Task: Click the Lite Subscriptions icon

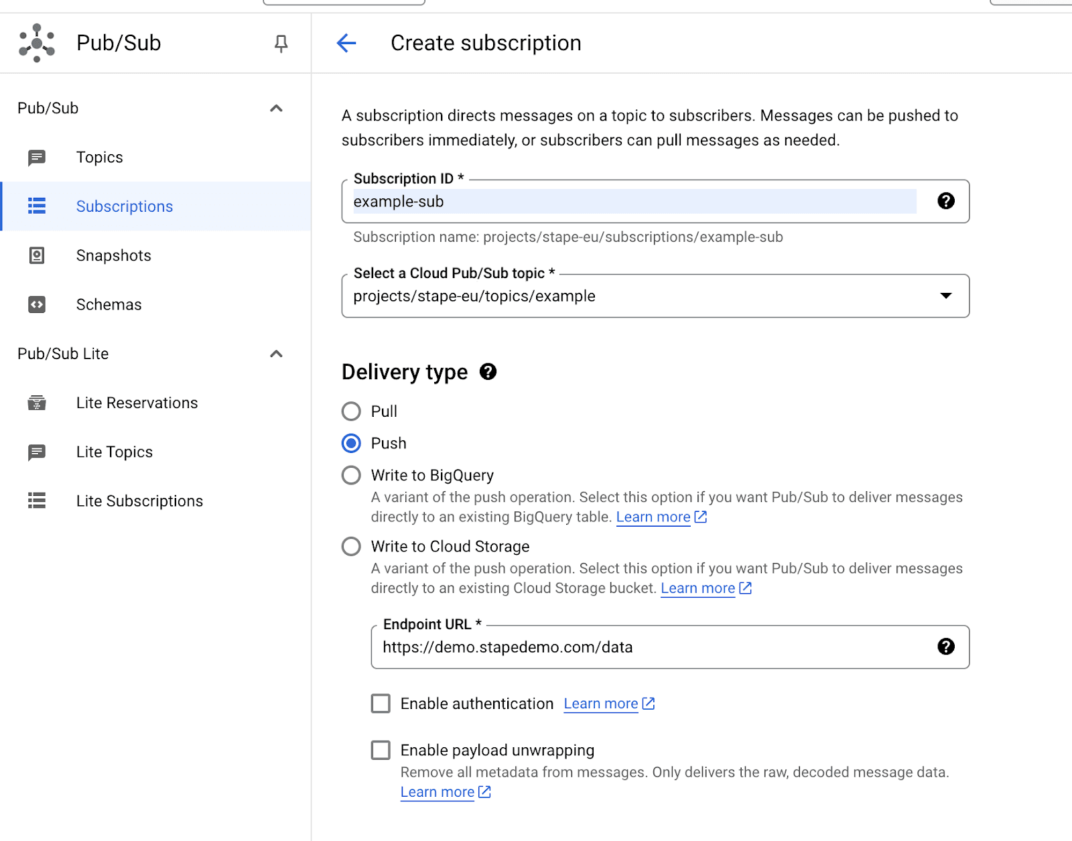Action: point(36,501)
